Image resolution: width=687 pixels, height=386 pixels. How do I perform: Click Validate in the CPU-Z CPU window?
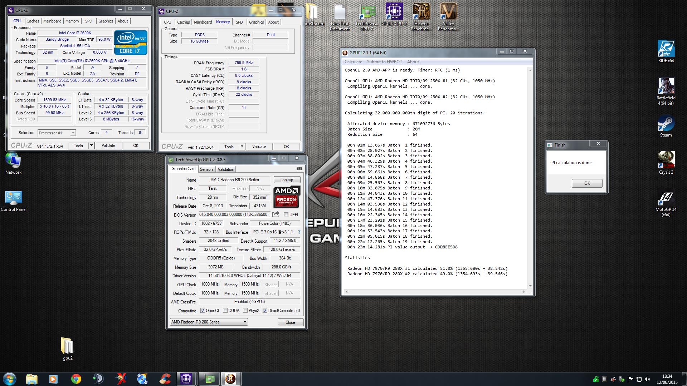point(108,145)
